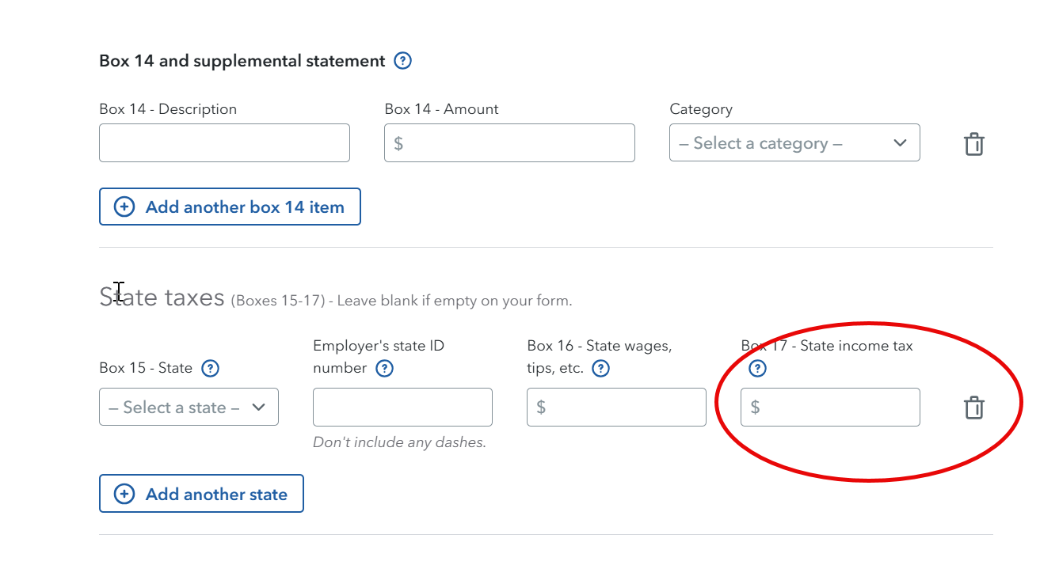Focus the Box 14 Description field

pyautogui.click(x=224, y=143)
